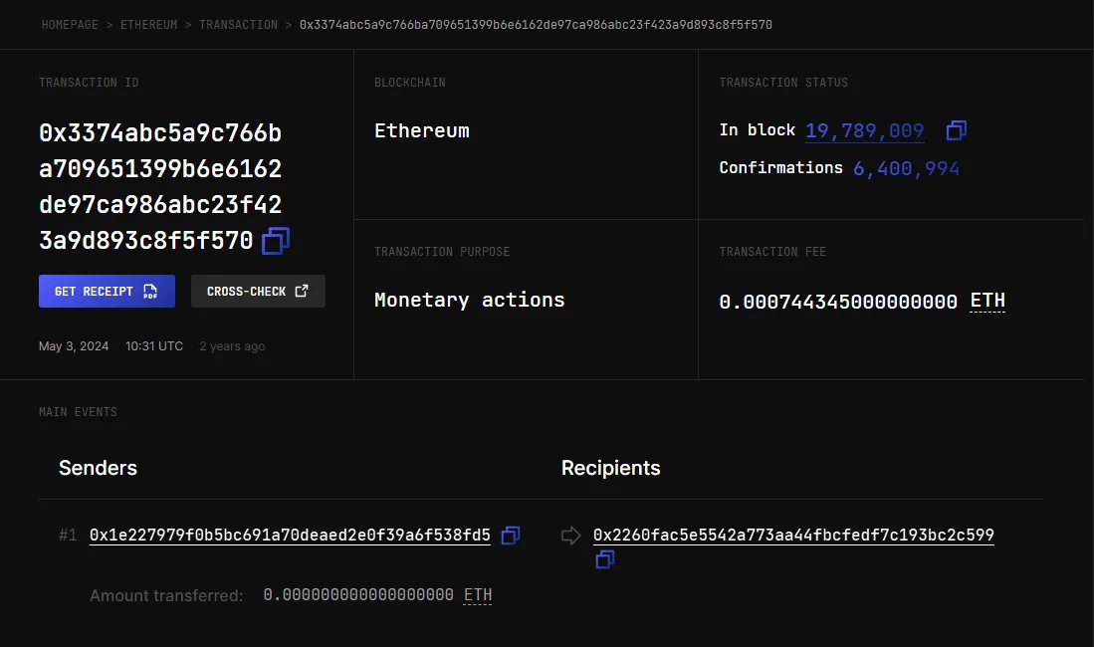The width and height of the screenshot is (1094, 647).
Task: Go to Homepage breadcrumb
Action: (70, 25)
